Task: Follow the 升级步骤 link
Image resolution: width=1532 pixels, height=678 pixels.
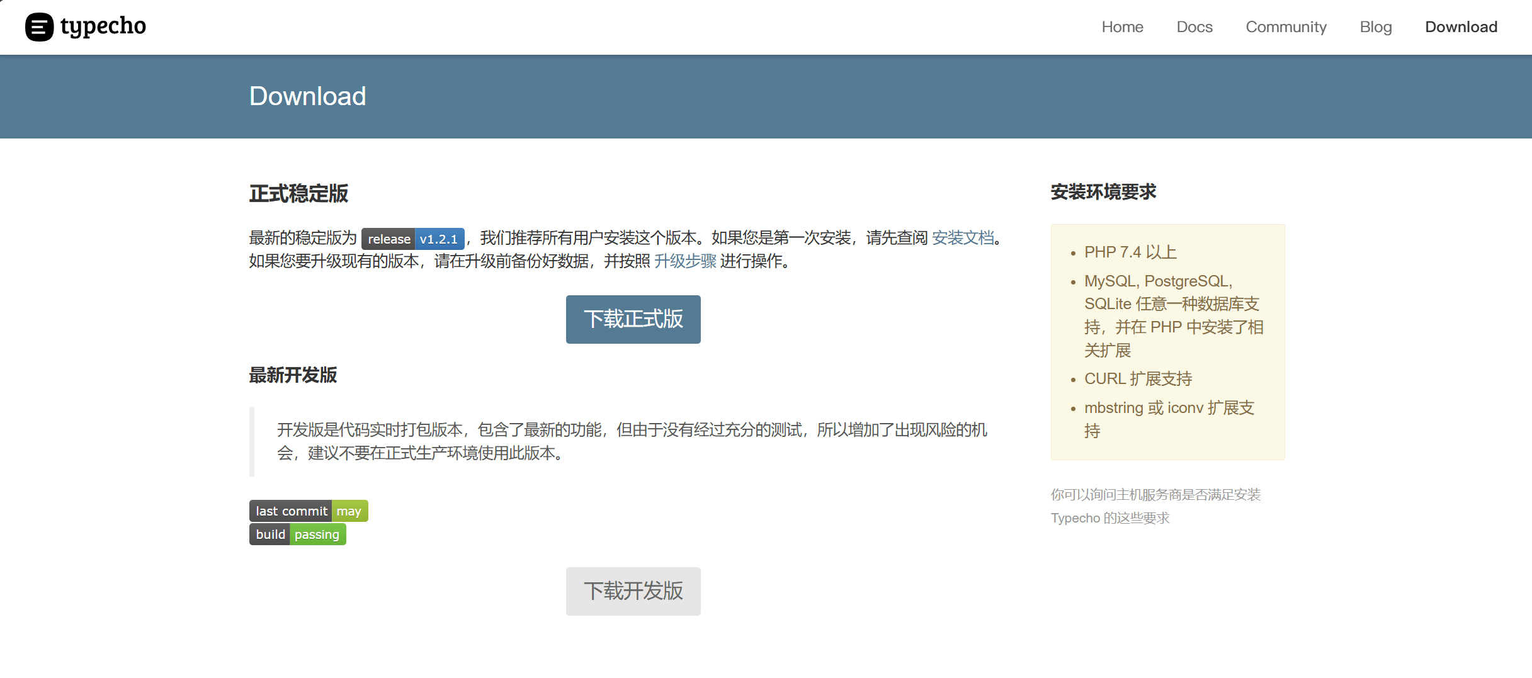Action: click(685, 261)
